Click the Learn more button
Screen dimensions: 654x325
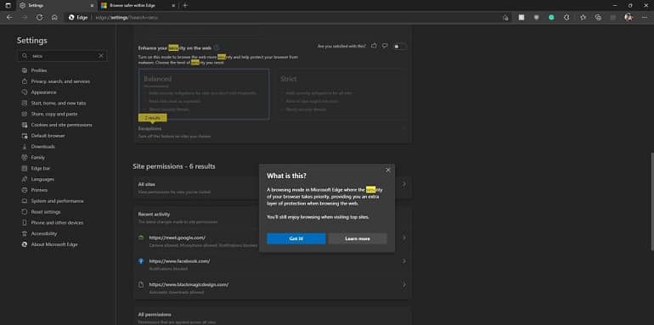[x=358, y=238]
